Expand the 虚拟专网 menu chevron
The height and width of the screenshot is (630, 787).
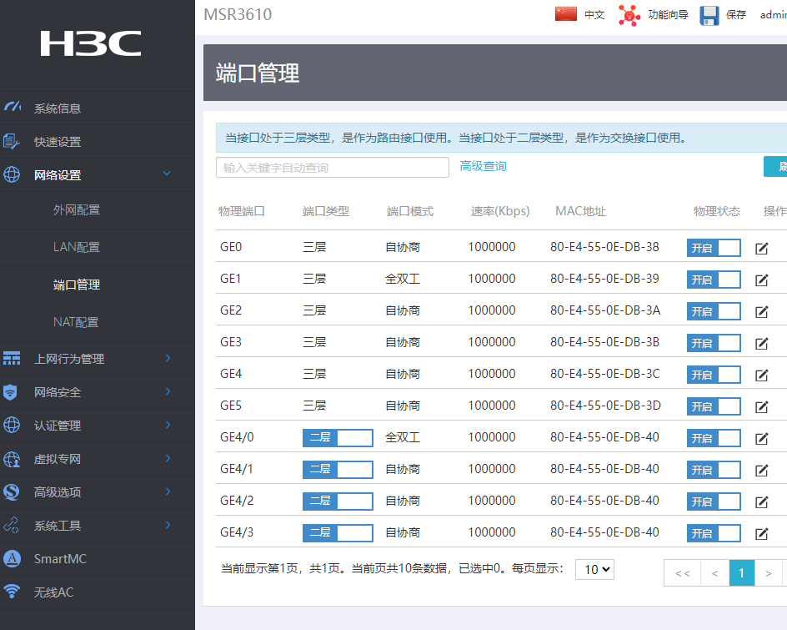coord(168,457)
